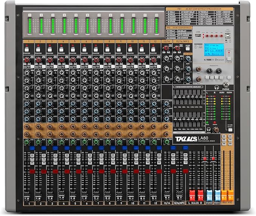Click the FX2 level knob on the silver panel
256x216 pixels.
[199, 79]
